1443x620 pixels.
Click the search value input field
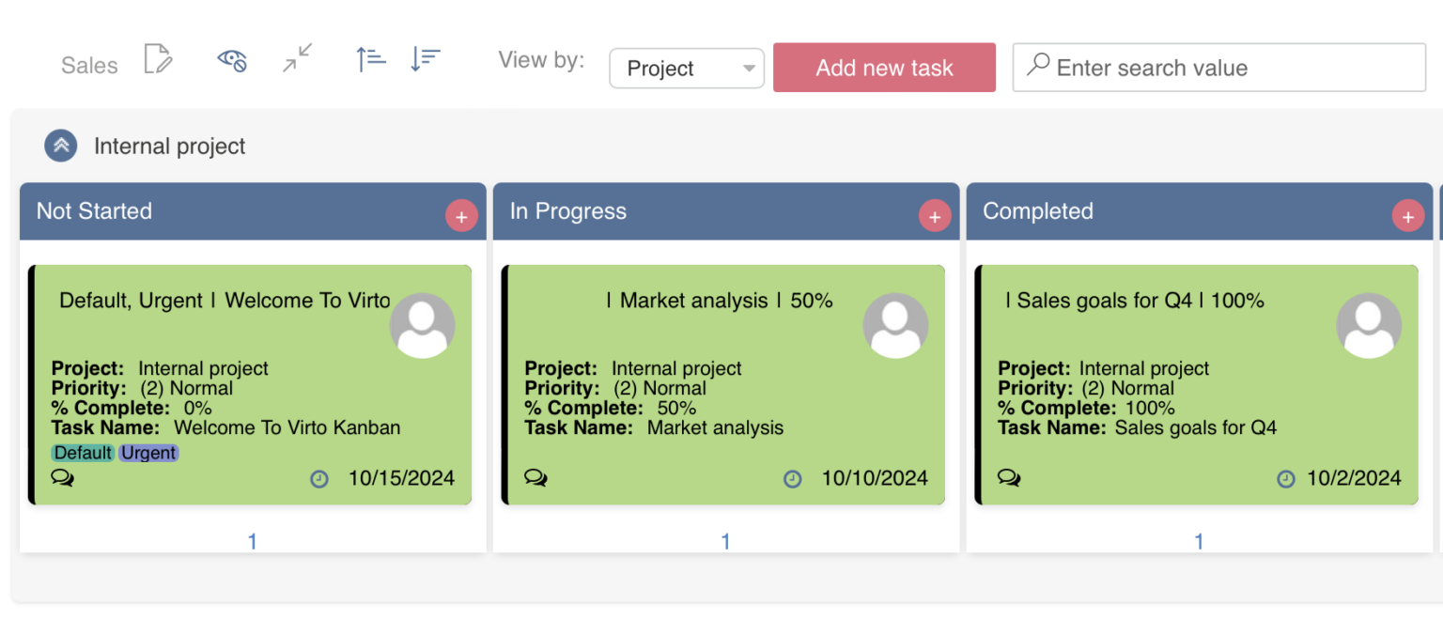point(1218,67)
